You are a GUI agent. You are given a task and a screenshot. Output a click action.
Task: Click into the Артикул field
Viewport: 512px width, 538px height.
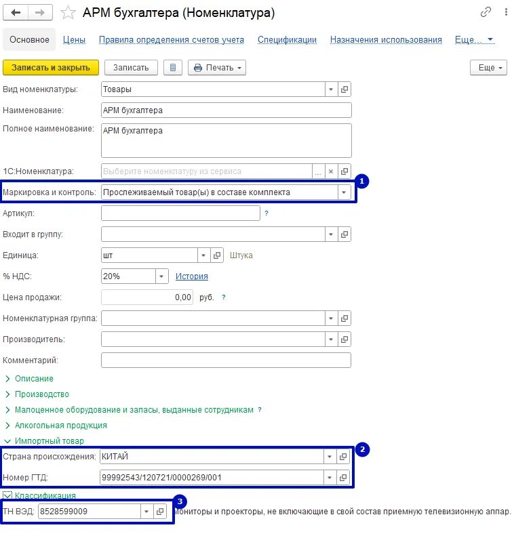click(180, 213)
